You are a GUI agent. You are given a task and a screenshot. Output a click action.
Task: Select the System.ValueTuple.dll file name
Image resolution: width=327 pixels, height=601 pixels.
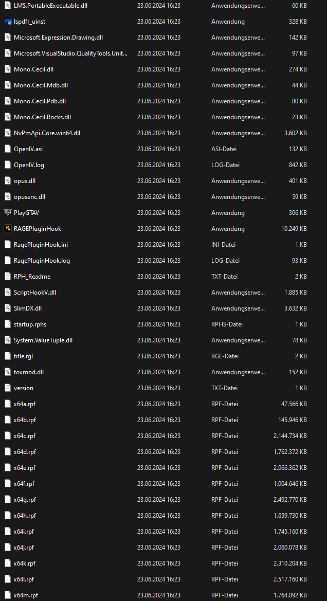coord(43,340)
